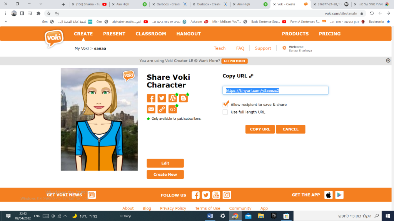Go to the PRESENT menu

coord(114,34)
